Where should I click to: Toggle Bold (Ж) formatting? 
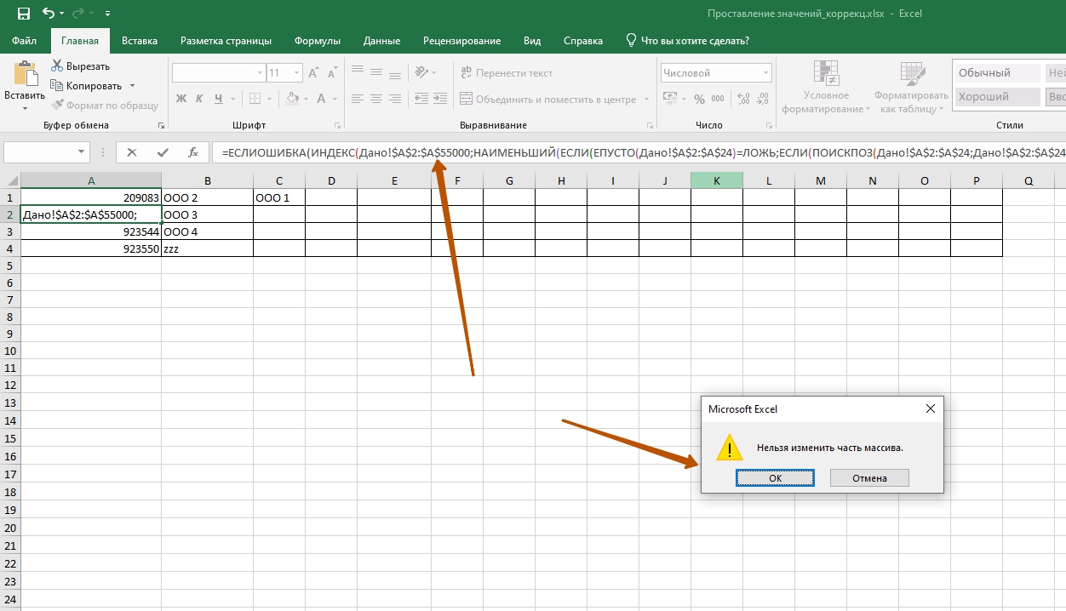tap(181, 100)
